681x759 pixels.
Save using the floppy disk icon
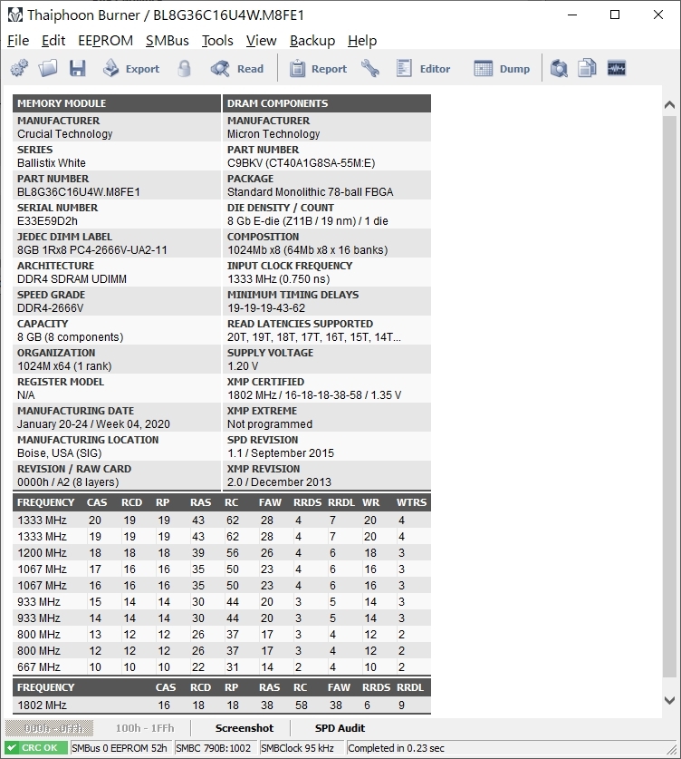(77, 68)
